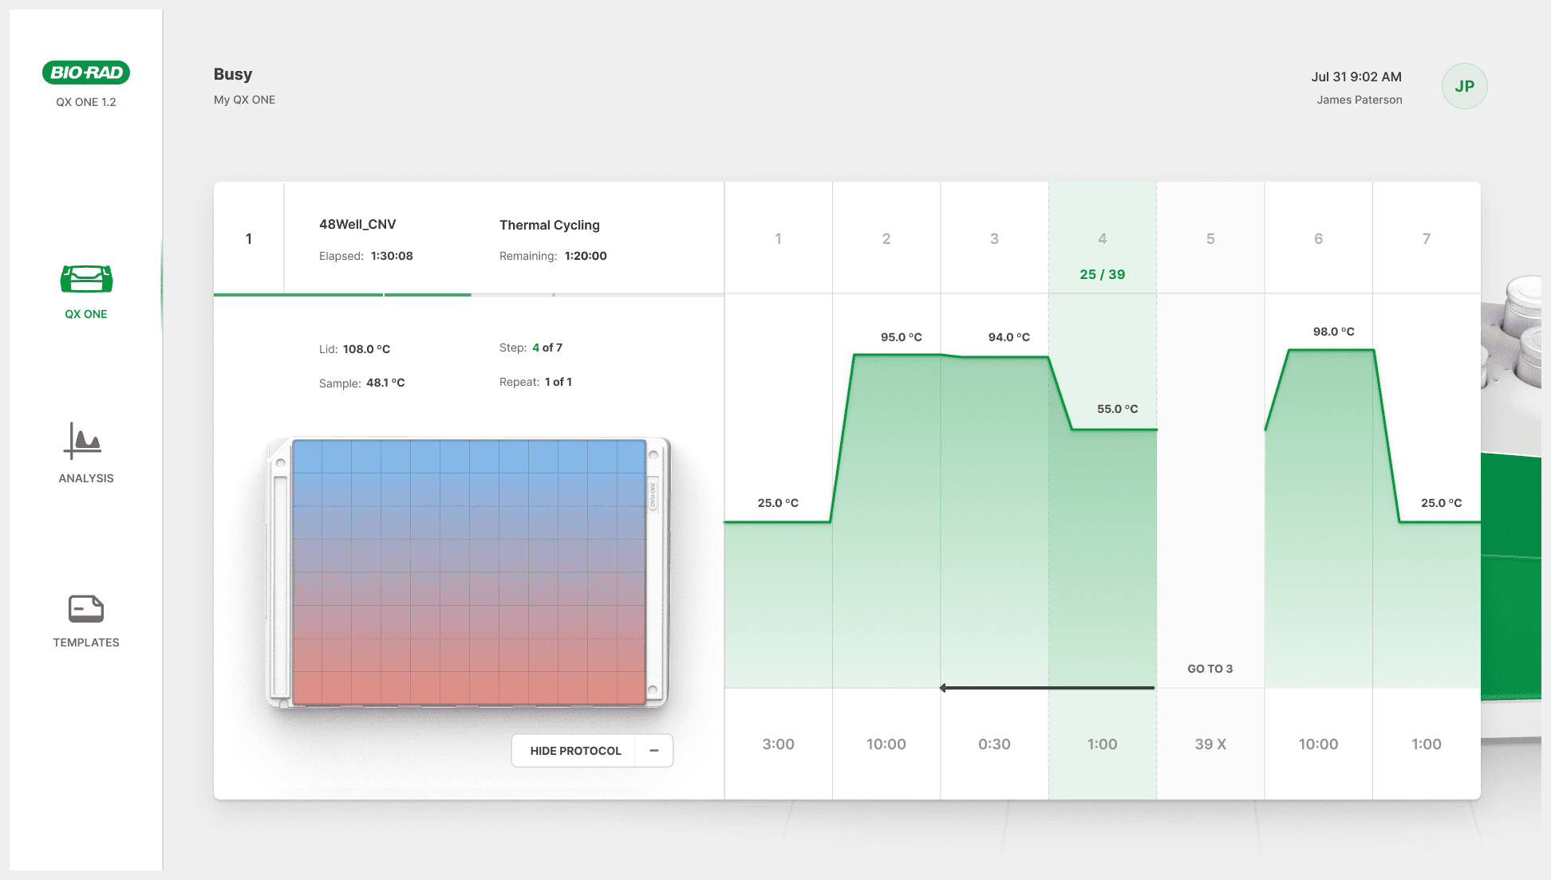This screenshot has width=1551, height=880.
Task: Click the 96-well plate image
Action: [469, 572]
